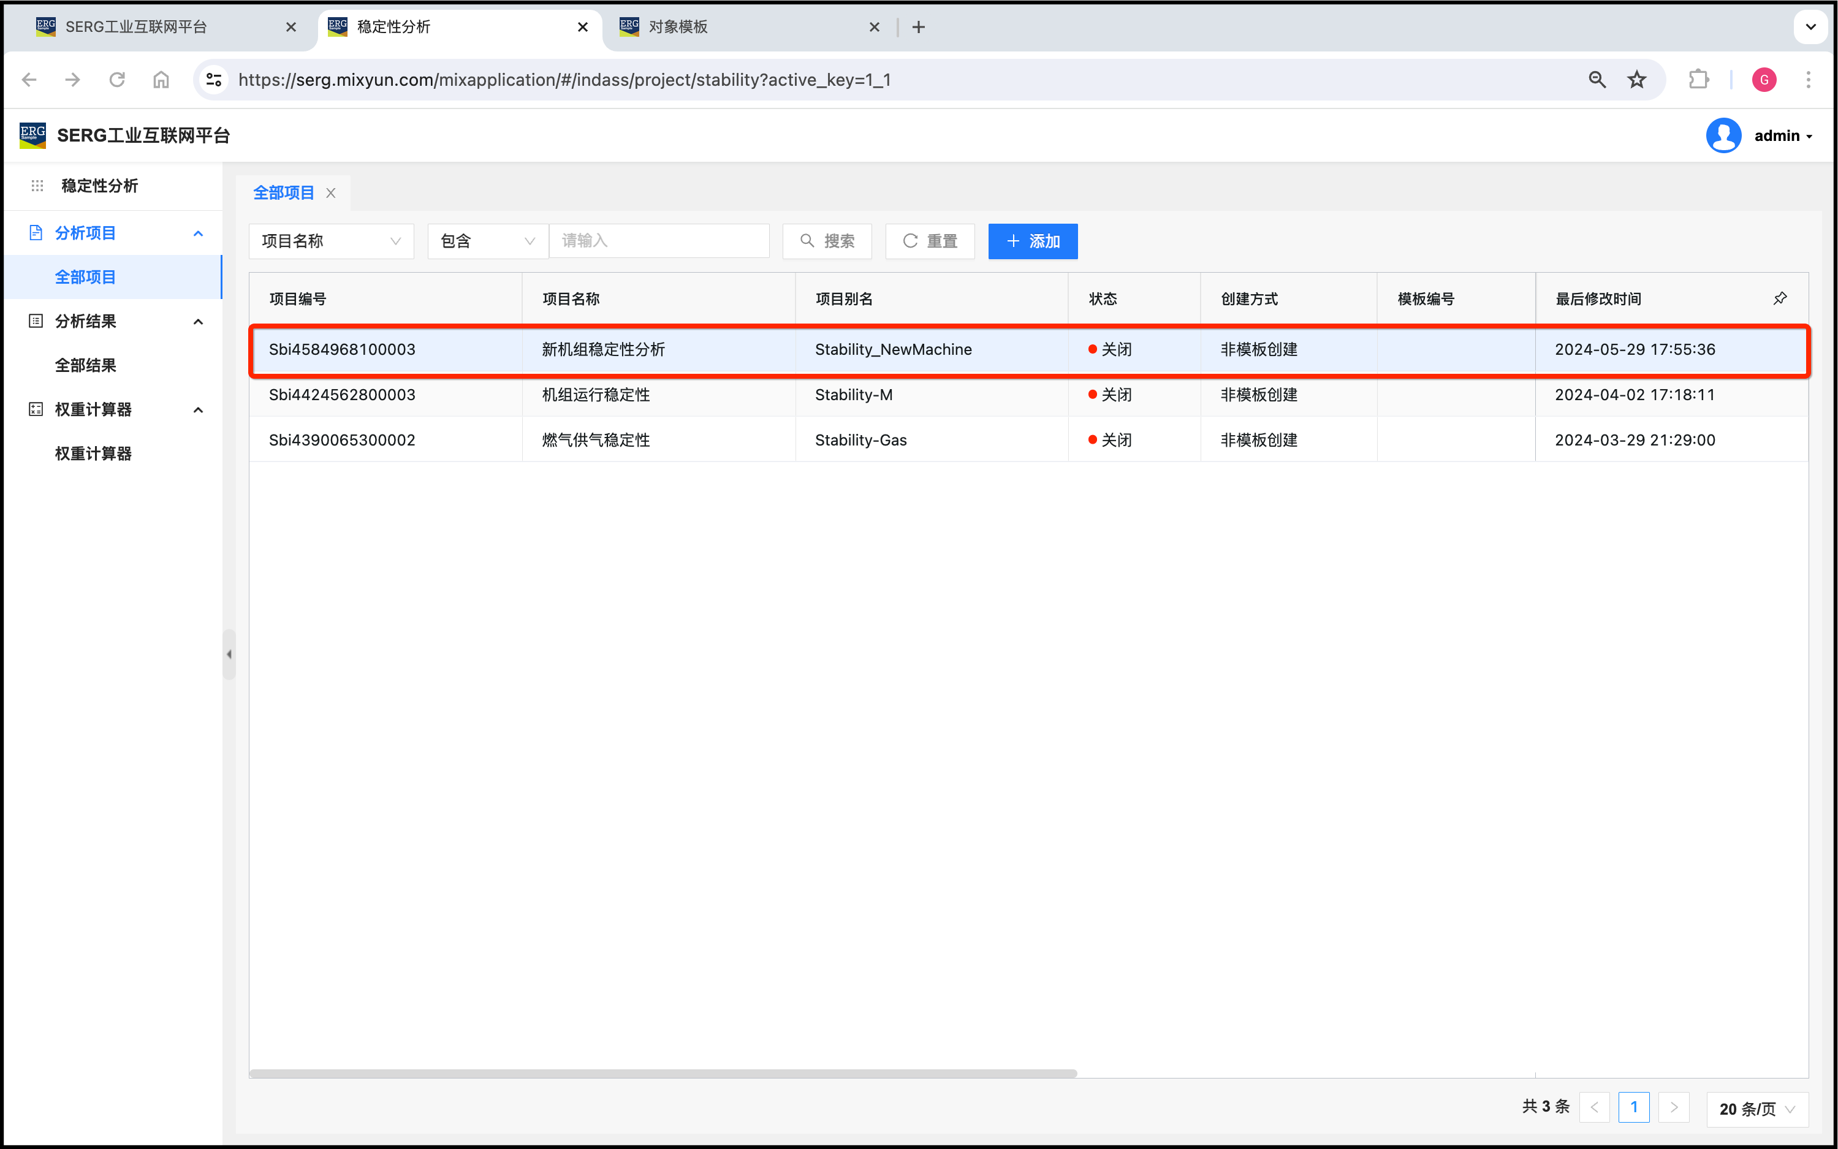Open the 包含 condition dropdown

point(487,241)
